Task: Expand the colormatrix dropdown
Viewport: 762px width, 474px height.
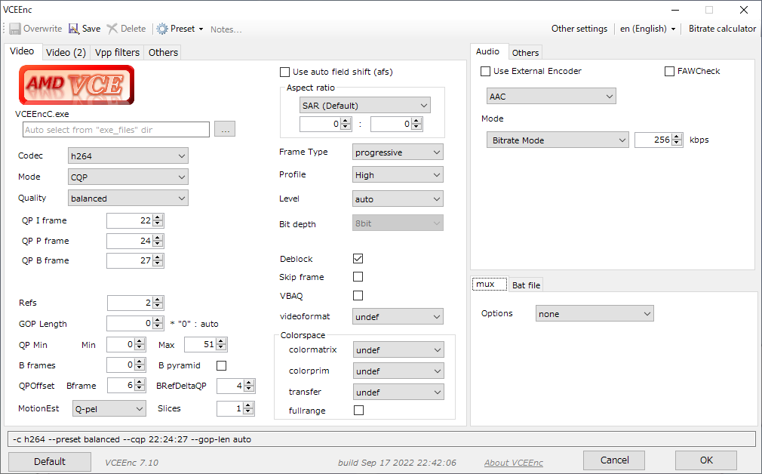Action: pos(398,350)
